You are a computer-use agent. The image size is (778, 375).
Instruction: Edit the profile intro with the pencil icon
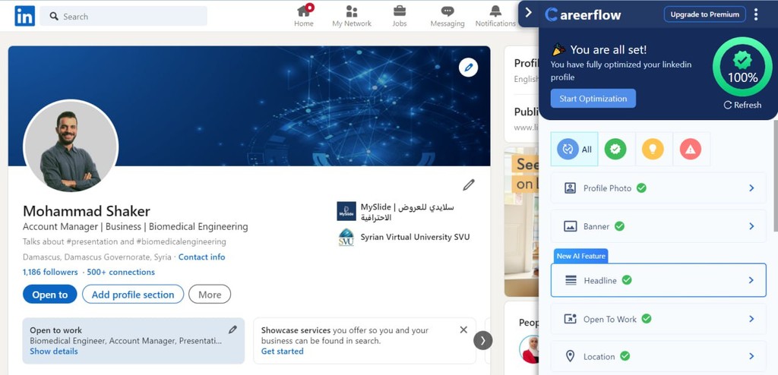click(x=468, y=185)
